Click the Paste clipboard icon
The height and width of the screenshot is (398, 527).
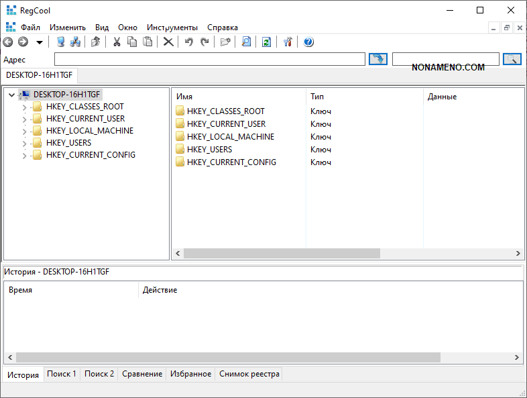click(148, 42)
